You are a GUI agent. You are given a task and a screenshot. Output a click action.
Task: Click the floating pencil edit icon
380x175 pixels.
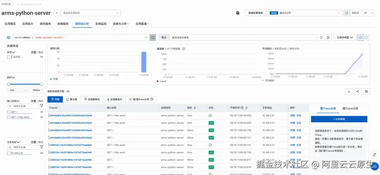click(x=375, y=154)
